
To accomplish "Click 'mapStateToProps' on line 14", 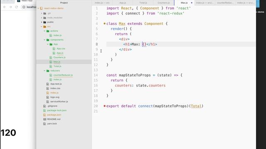I will pos(135,75).
